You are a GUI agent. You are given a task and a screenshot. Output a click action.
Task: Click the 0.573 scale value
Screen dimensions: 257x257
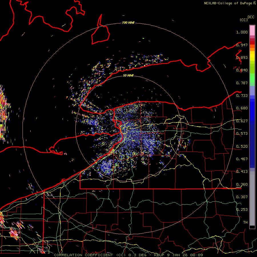click(x=242, y=134)
